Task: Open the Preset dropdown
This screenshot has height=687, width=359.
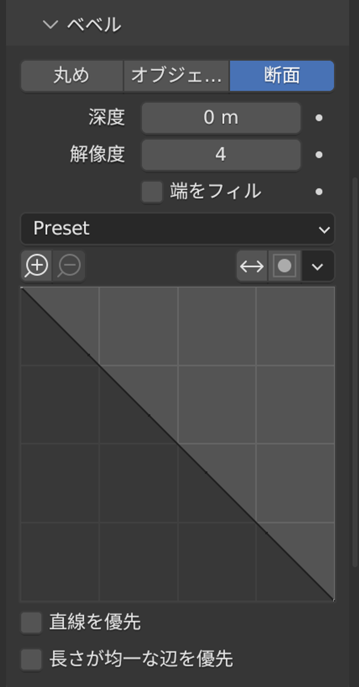Action: (178, 229)
